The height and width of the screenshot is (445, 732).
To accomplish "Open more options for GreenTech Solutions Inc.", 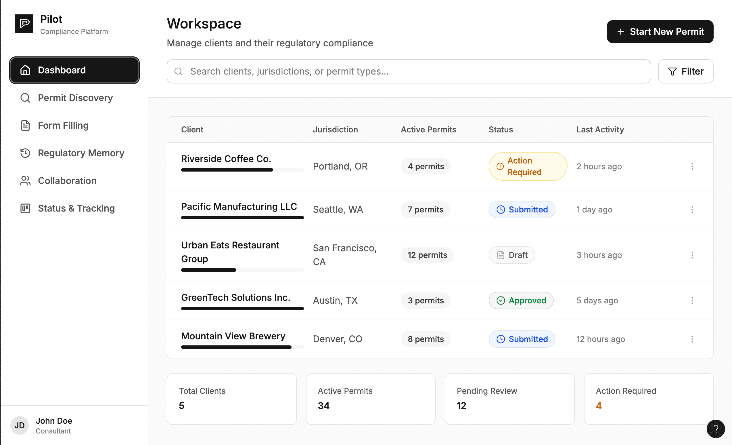I will pyautogui.click(x=692, y=301).
